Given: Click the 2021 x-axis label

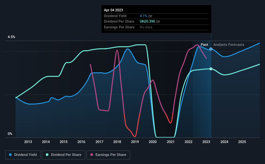Looking at the screenshot, I should pyautogui.click(x=171, y=142).
